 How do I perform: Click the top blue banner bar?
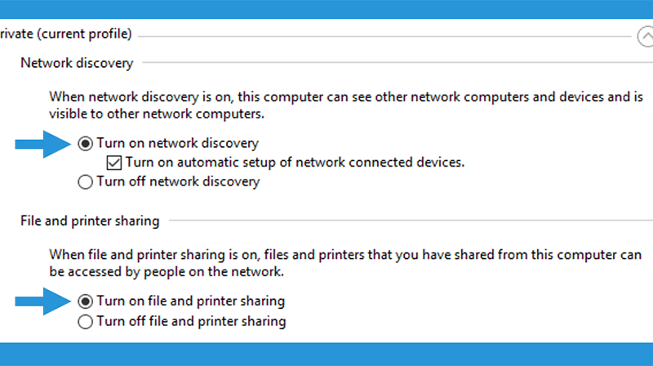326,9
